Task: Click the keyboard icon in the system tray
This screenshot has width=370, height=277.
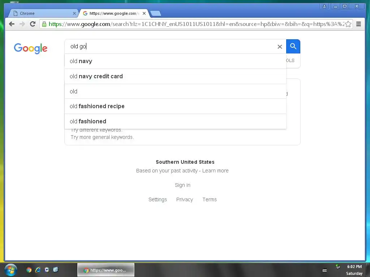Action: (325, 271)
